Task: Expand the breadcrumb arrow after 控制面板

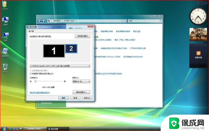Action: point(62,21)
